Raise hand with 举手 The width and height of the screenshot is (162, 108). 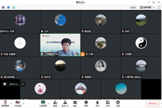coord(97,104)
